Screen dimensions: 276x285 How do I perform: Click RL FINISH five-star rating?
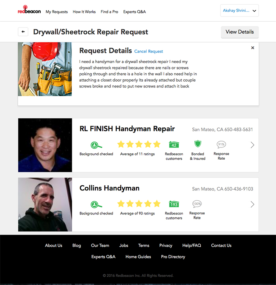coord(139,144)
